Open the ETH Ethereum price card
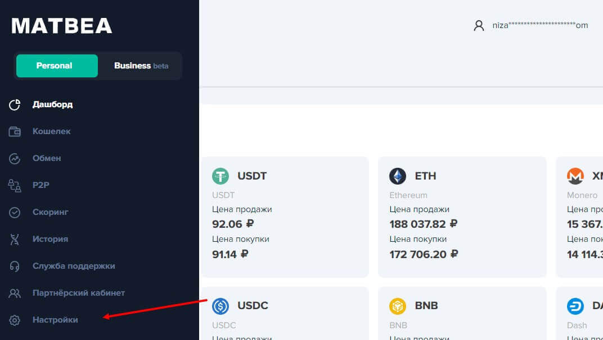The height and width of the screenshot is (340, 603). coord(462,217)
